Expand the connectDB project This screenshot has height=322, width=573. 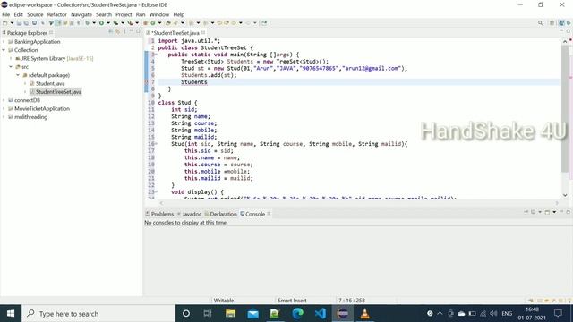4,100
